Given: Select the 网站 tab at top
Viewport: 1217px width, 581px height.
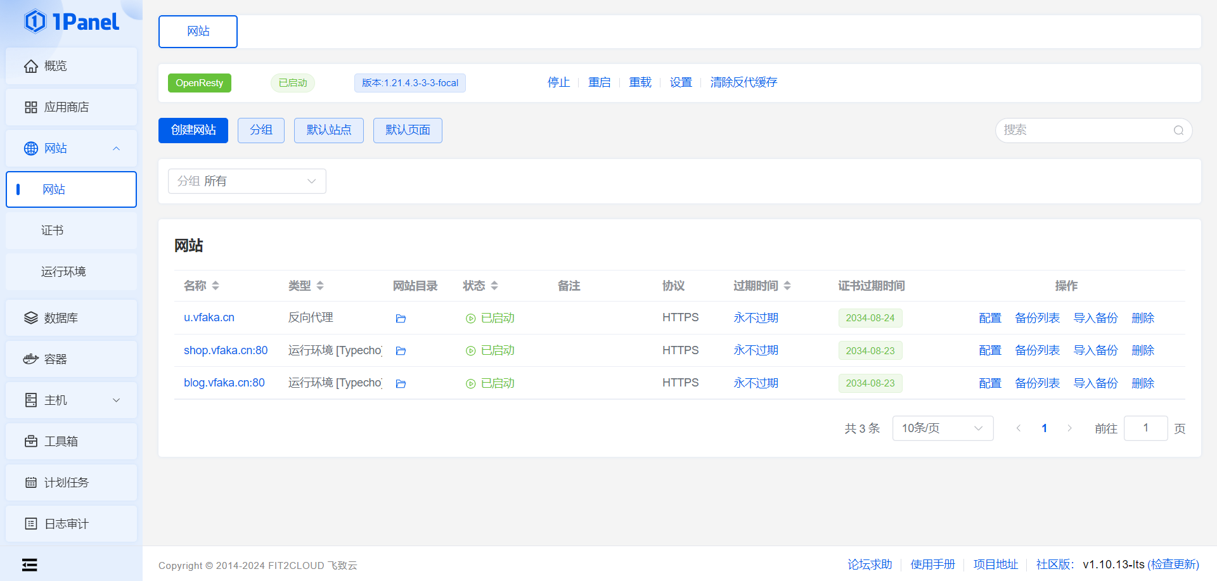Looking at the screenshot, I should tap(198, 32).
